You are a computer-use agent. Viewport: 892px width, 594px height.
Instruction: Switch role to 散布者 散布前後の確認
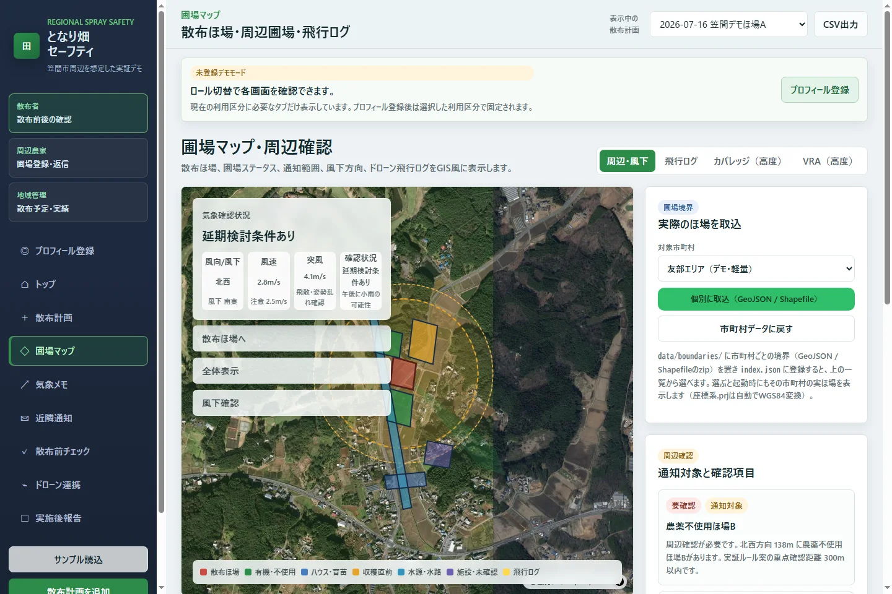(x=78, y=113)
